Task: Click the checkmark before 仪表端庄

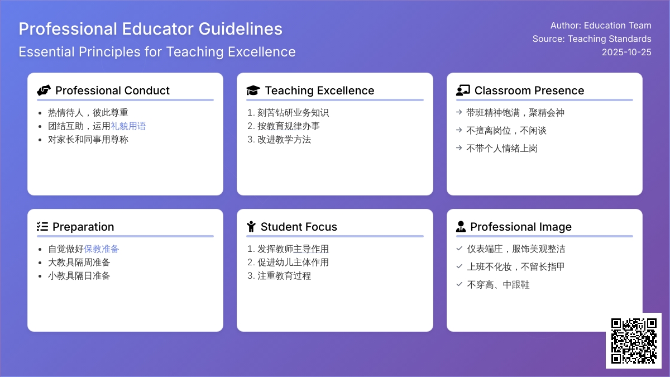Action: point(459,249)
